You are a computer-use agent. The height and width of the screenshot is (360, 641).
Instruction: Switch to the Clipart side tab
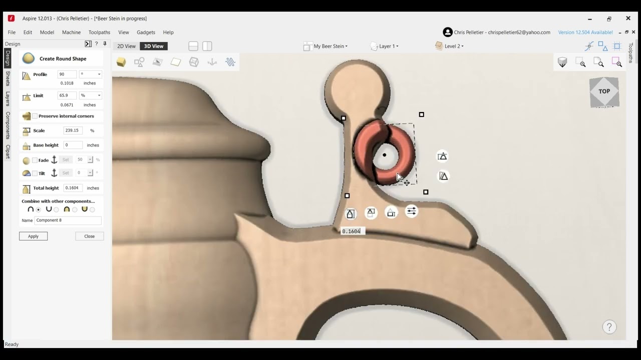(8, 152)
